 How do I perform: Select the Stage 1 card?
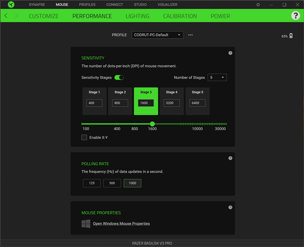click(94, 101)
